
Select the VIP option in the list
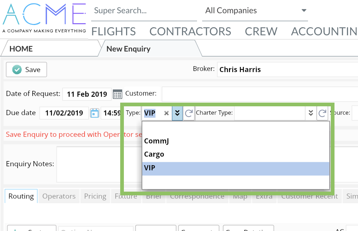click(x=150, y=168)
